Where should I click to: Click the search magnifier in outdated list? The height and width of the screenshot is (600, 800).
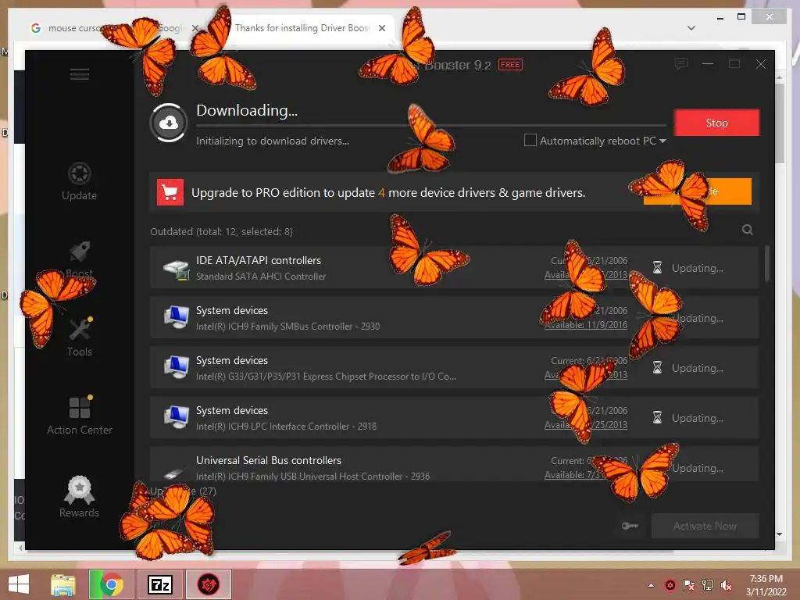point(748,230)
